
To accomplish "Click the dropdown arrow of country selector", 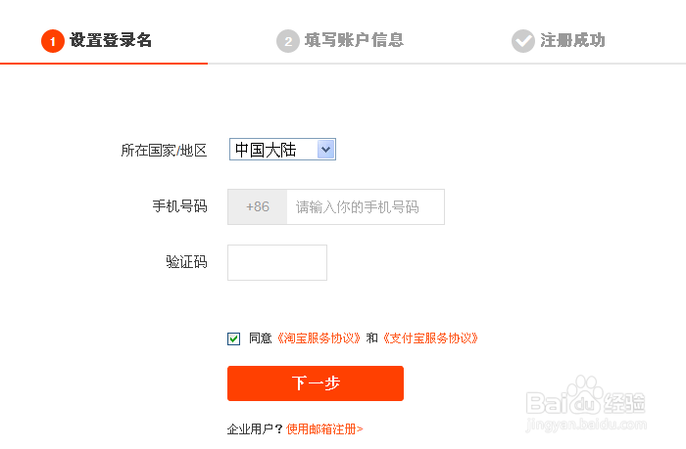I will coord(326,150).
